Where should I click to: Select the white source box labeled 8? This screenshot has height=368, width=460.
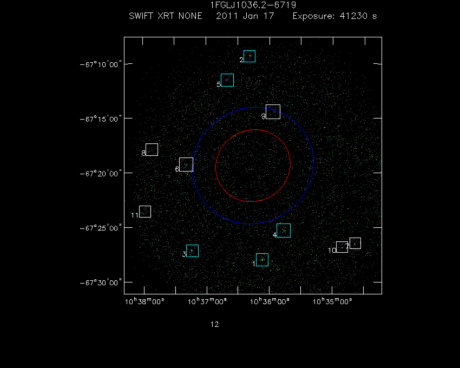[152, 150]
